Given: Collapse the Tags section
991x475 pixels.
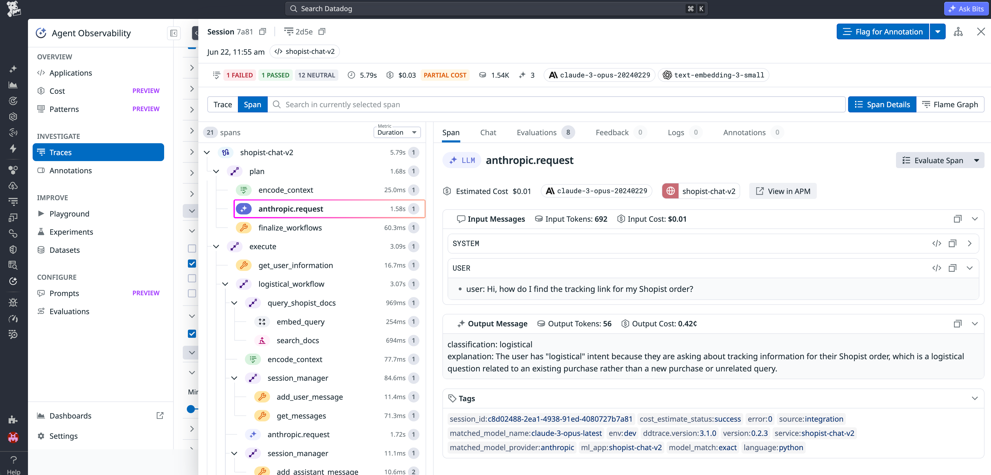Looking at the screenshot, I should tap(974, 398).
